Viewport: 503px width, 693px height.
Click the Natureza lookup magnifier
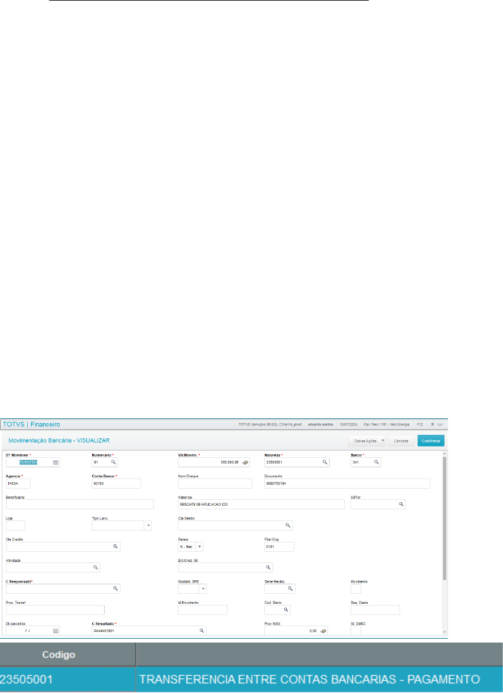click(x=324, y=463)
